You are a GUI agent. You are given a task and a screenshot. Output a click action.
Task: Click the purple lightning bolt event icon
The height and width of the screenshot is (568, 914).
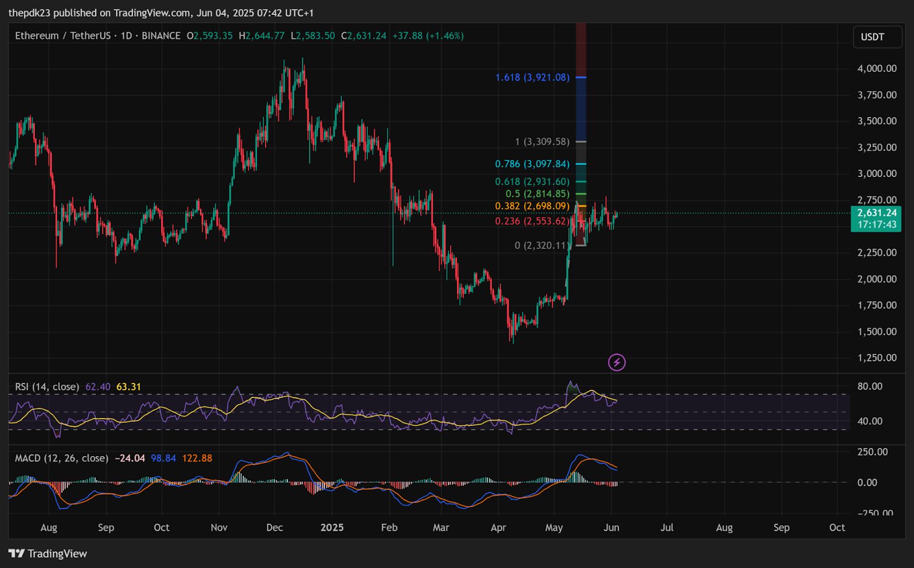click(x=616, y=362)
